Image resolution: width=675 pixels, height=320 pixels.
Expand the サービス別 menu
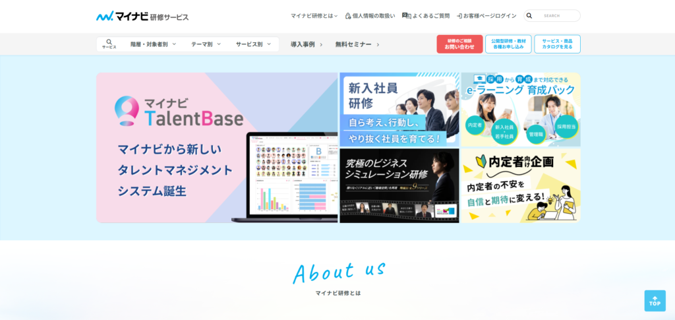(253, 44)
